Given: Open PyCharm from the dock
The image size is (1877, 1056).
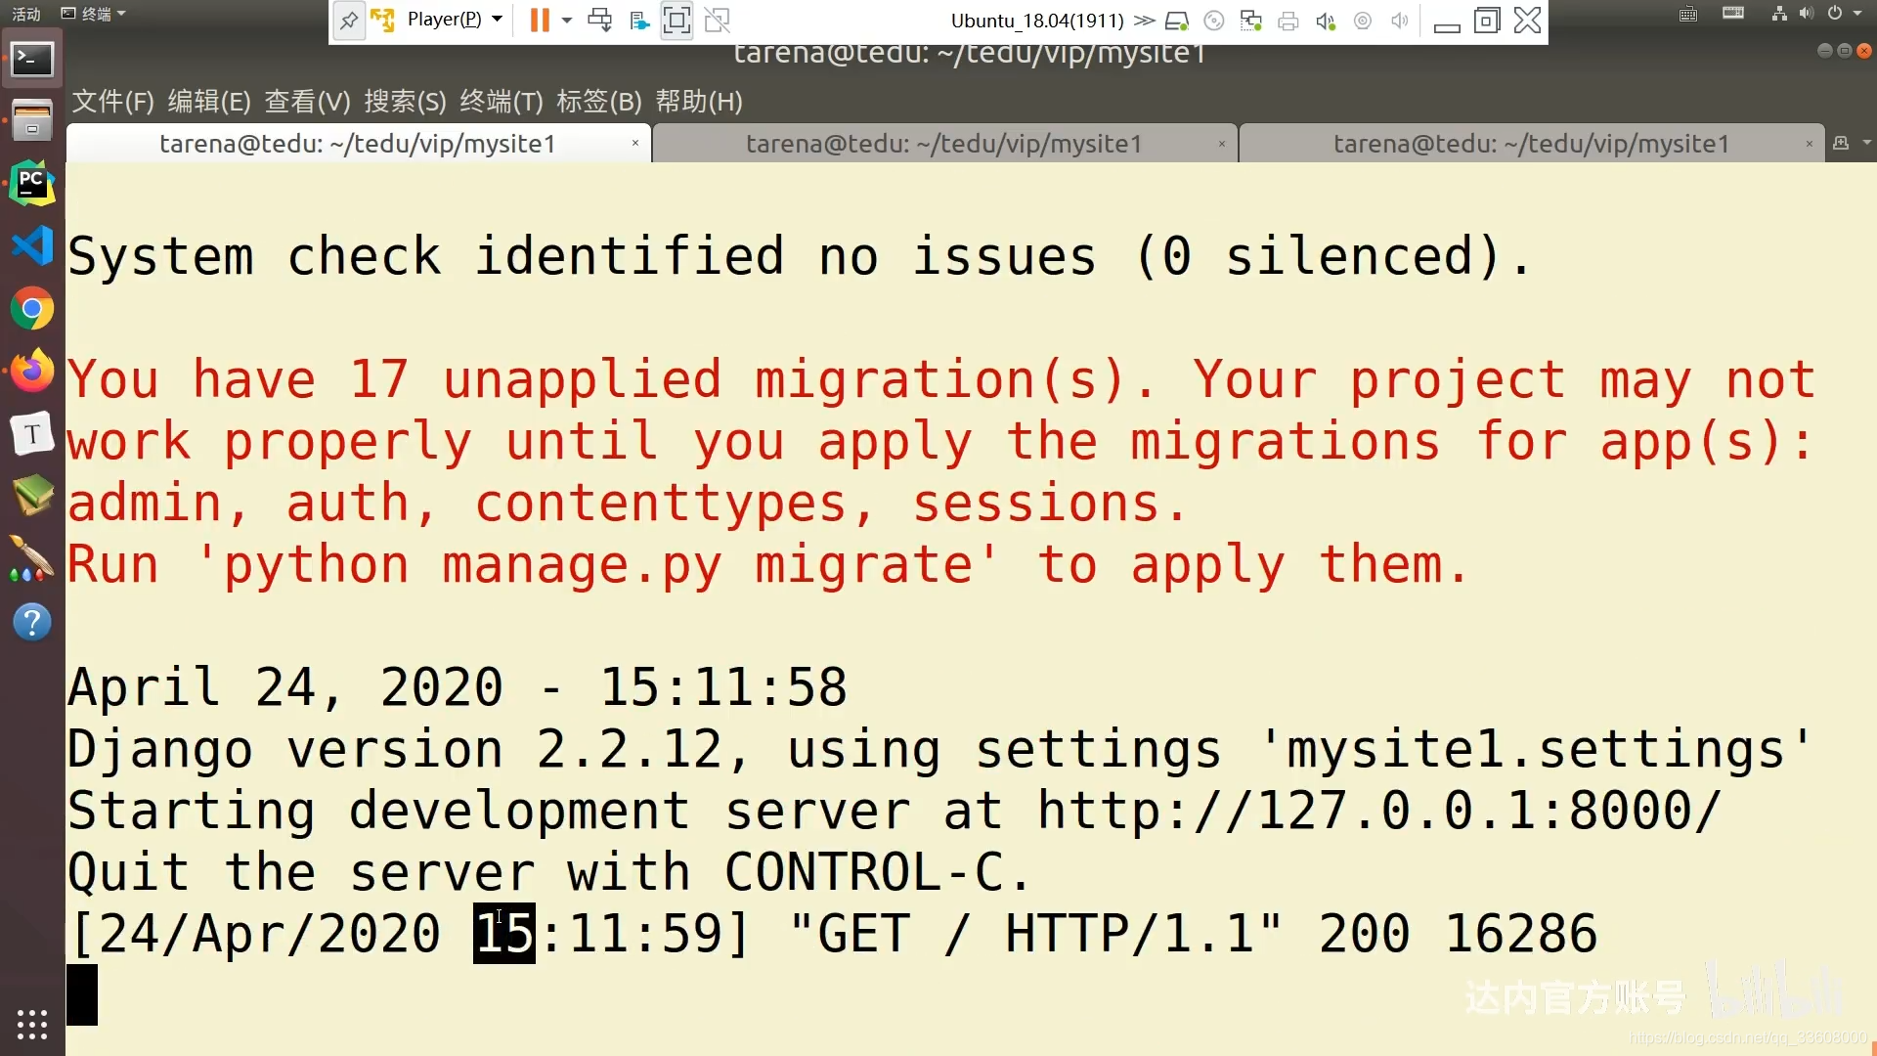Looking at the screenshot, I should click(x=32, y=184).
